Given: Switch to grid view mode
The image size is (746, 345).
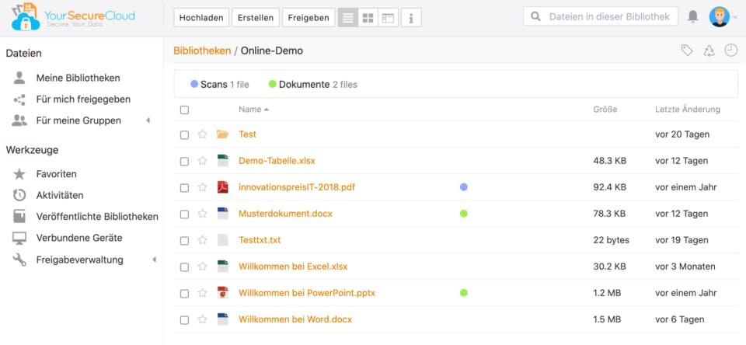Looking at the screenshot, I should tap(368, 18).
